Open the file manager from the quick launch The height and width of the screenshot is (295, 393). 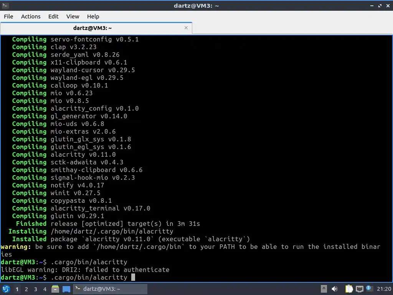click(x=55, y=289)
